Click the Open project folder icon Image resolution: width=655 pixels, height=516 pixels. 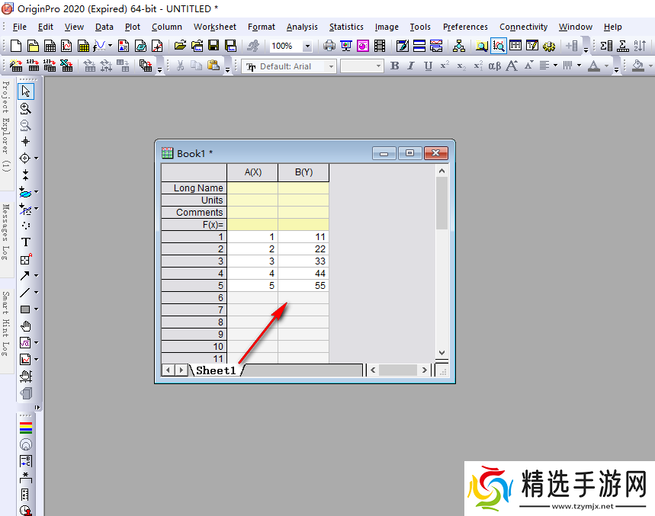coord(179,46)
